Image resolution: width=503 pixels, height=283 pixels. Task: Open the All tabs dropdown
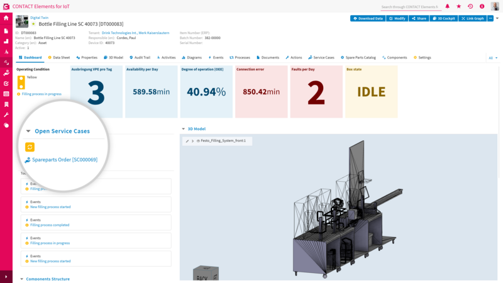[x=493, y=58]
